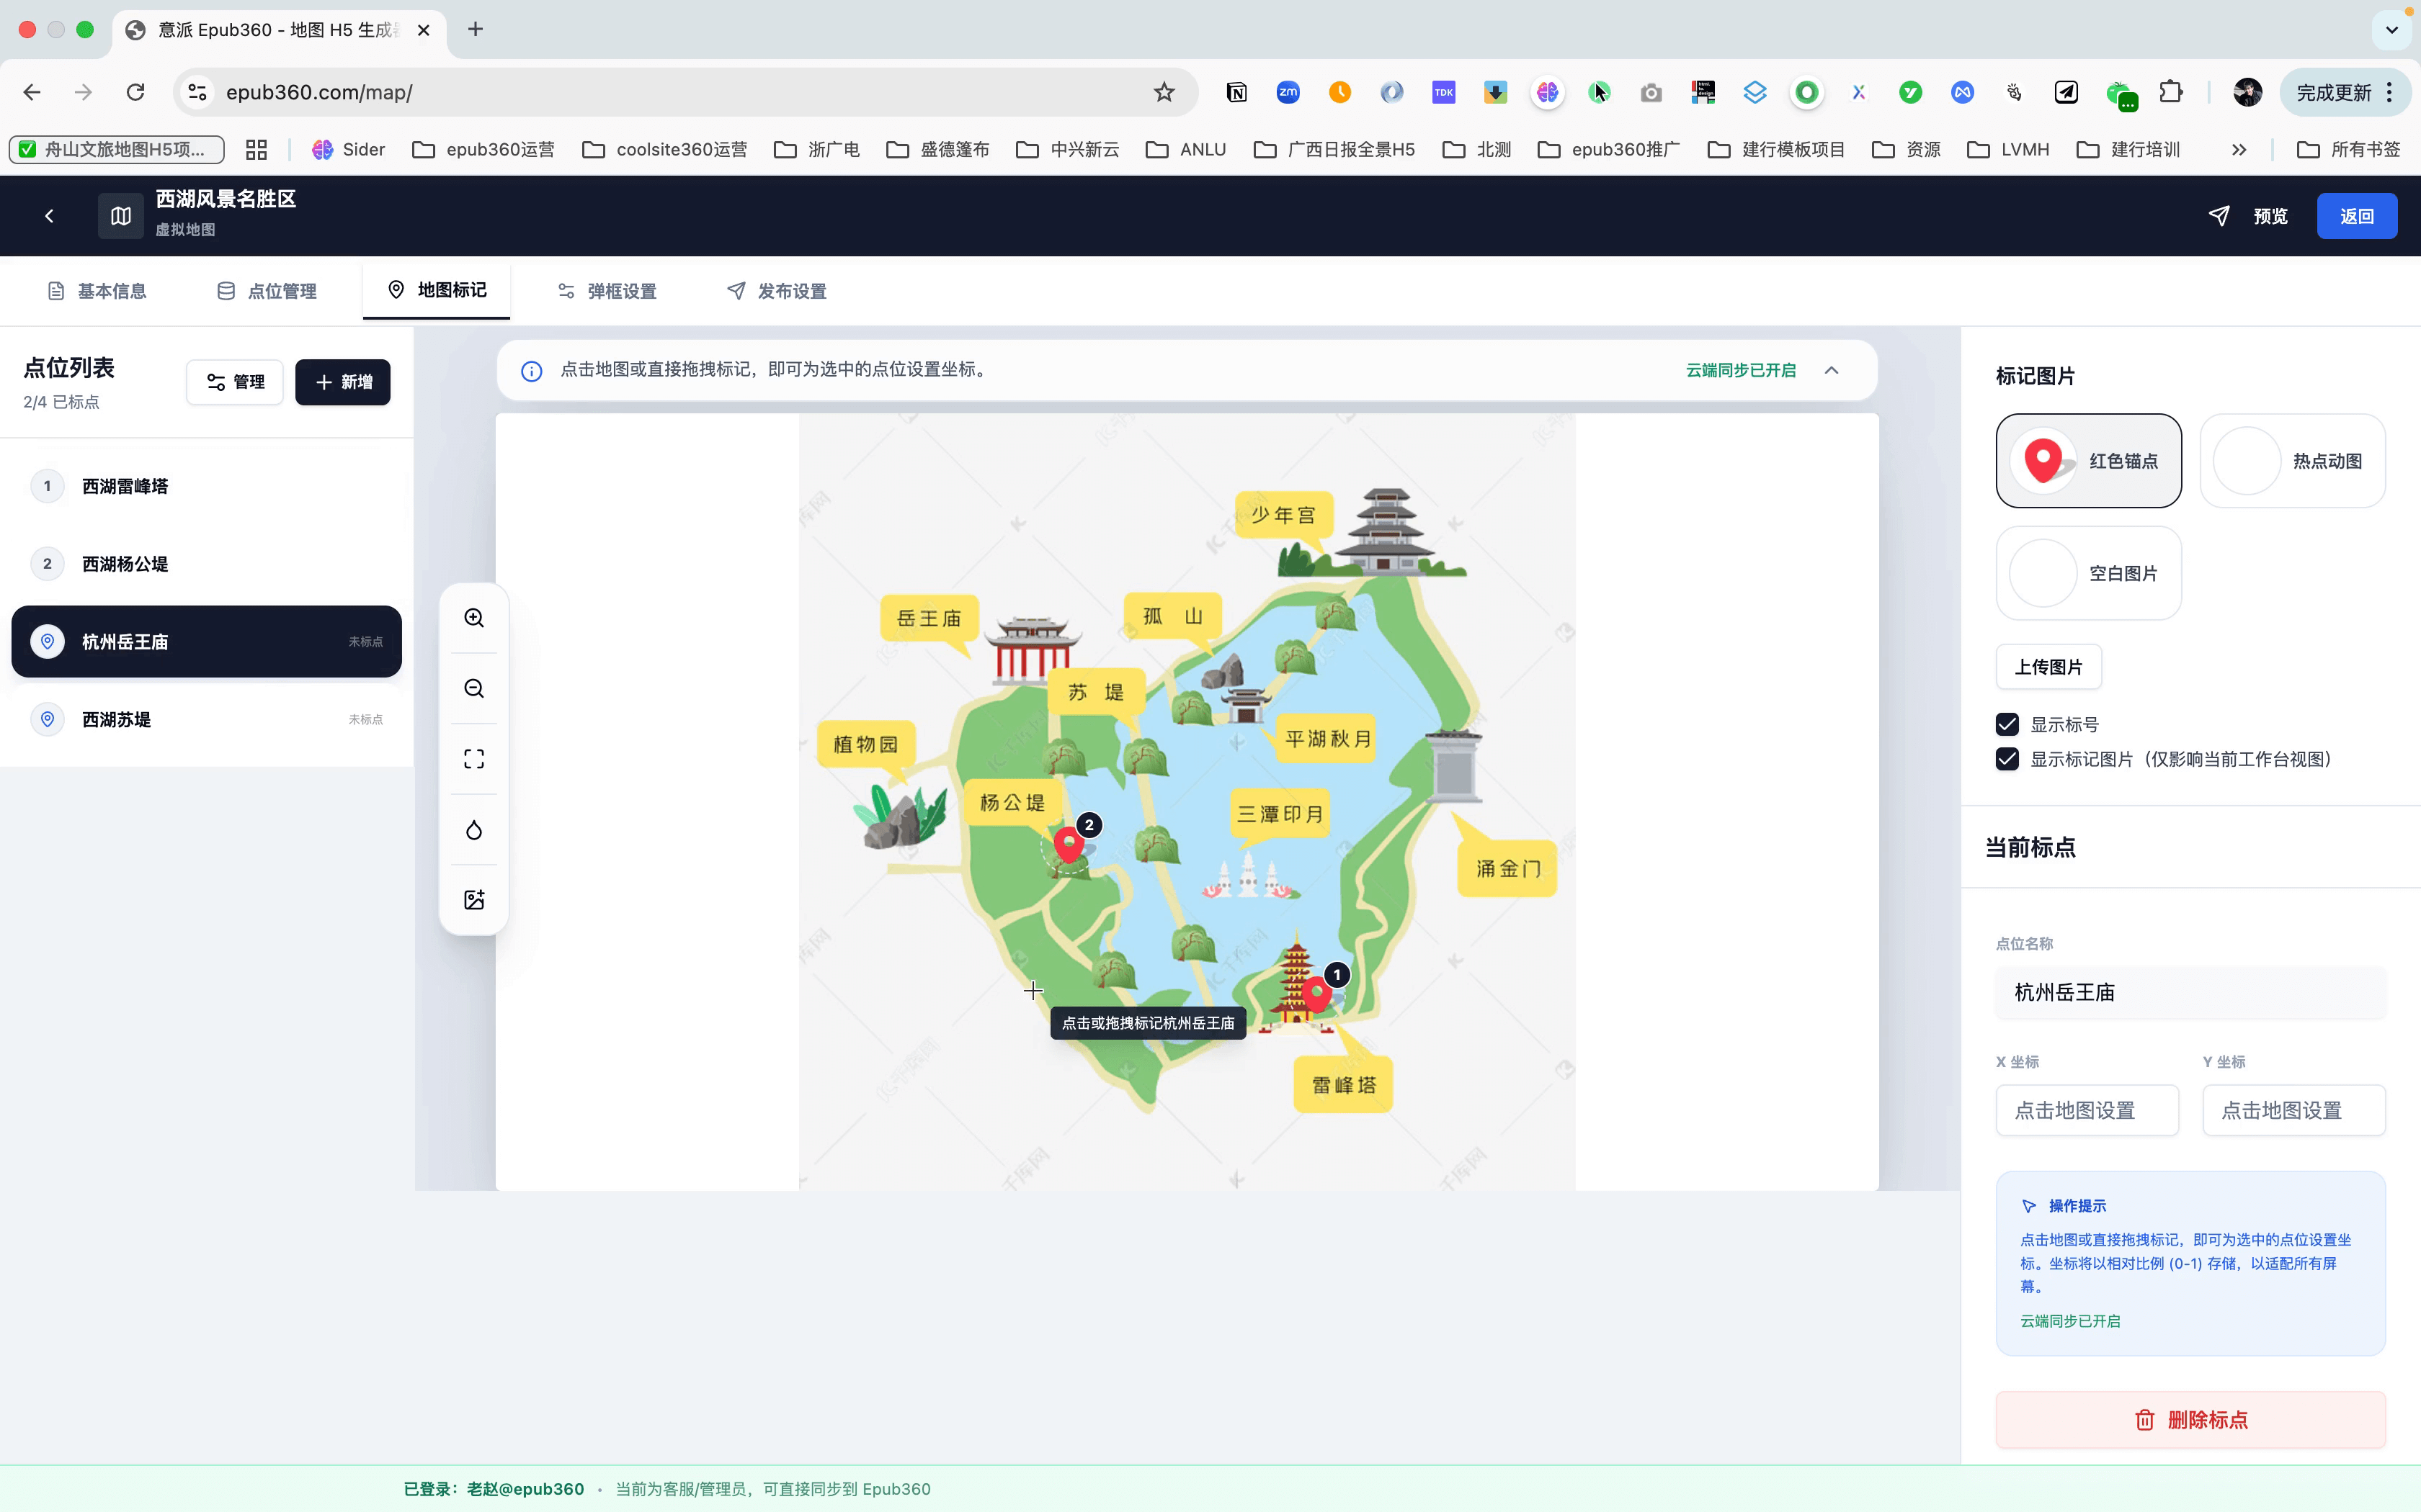The height and width of the screenshot is (1512, 2421).
Task: Select the 热点动图 marker option
Action: point(2292,461)
